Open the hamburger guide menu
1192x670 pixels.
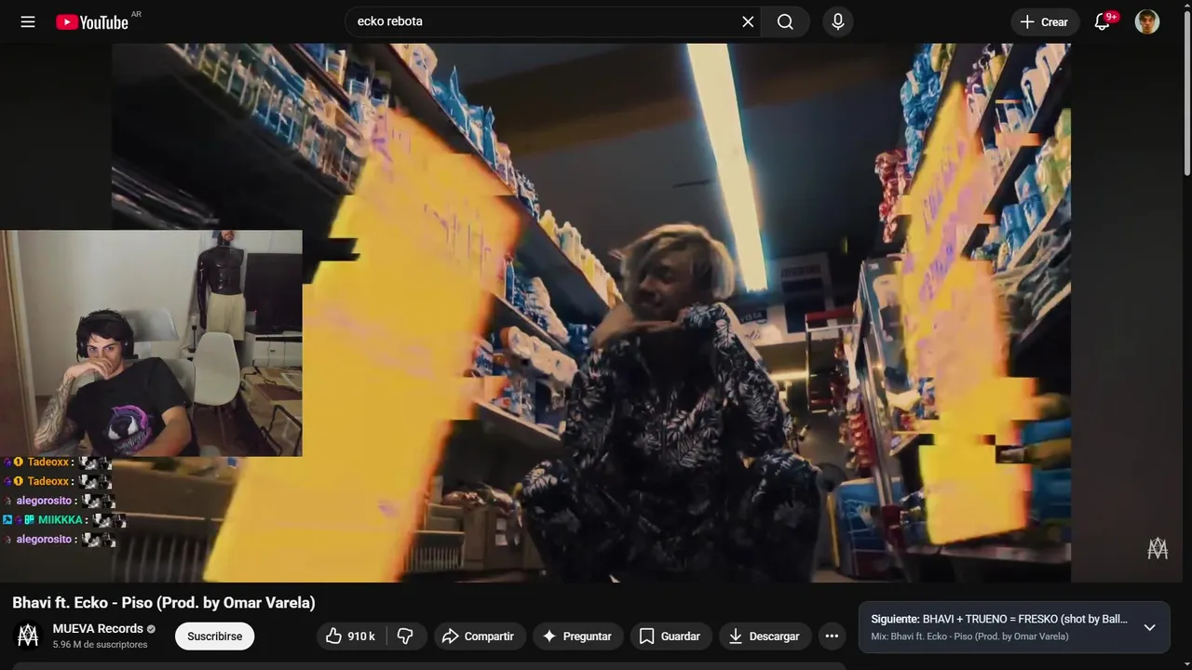point(28,21)
